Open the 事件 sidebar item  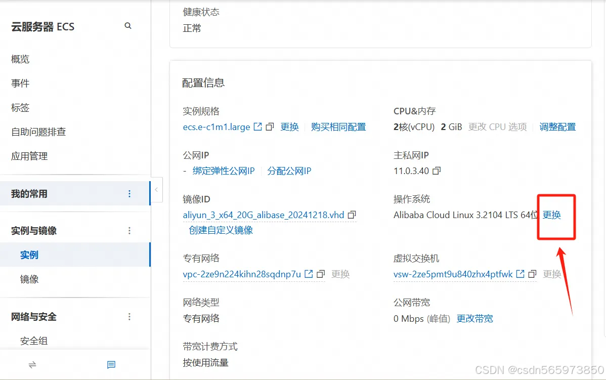pyautogui.click(x=20, y=83)
